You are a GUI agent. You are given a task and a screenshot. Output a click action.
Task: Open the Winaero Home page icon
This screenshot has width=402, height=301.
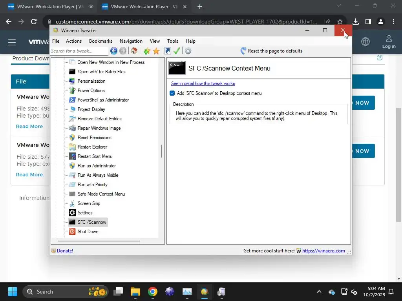(134, 51)
